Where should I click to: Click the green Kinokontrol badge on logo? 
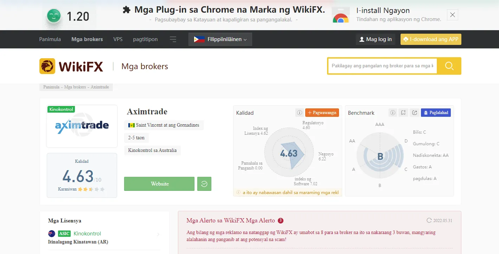pos(61,109)
